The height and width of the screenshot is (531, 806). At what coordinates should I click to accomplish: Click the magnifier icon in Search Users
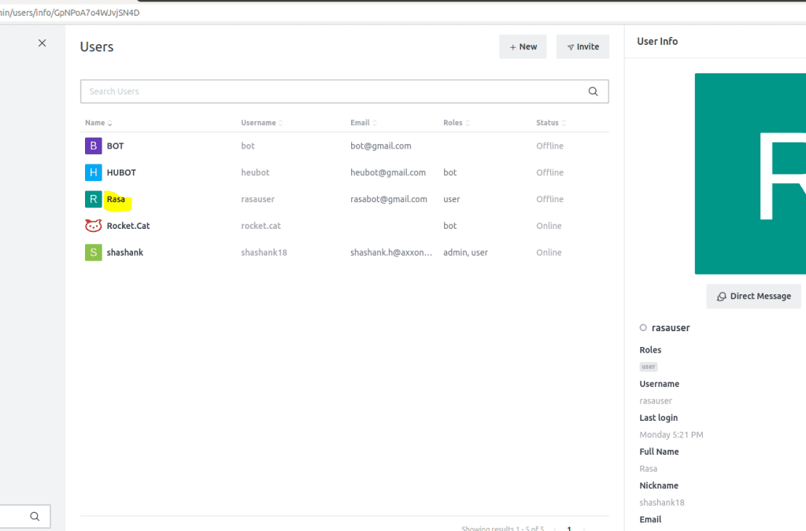pos(593,91)
